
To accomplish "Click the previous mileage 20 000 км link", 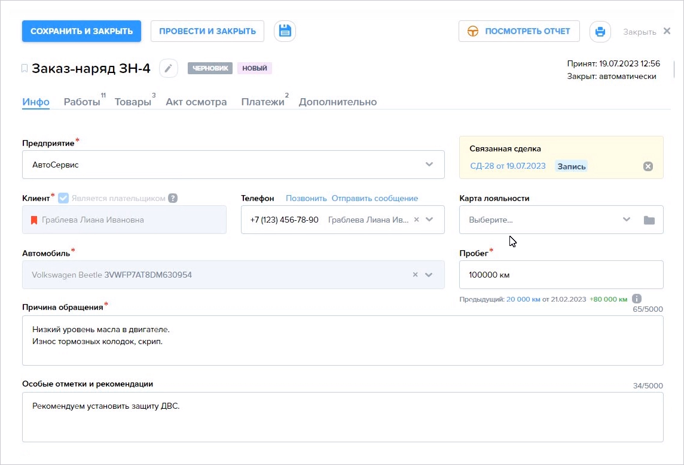I will (523, 299).
